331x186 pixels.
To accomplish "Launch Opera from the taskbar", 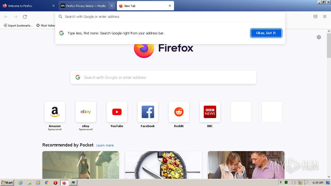I will (x=55, y=183).
